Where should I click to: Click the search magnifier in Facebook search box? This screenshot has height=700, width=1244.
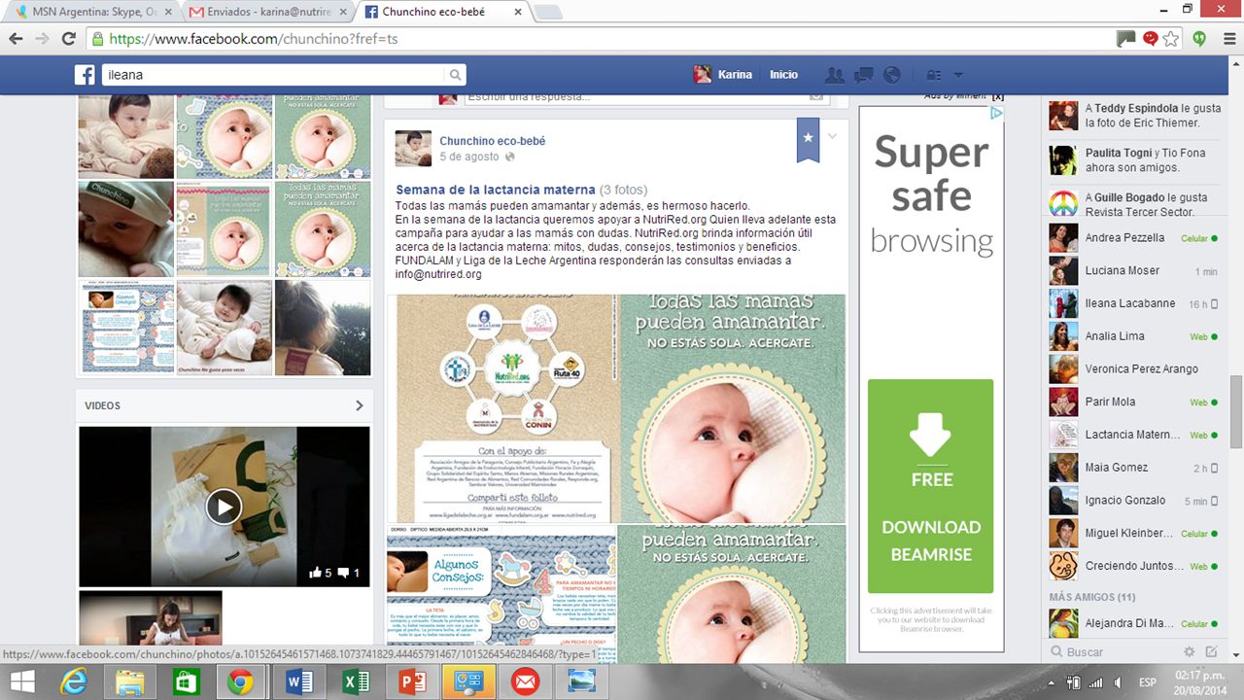(x=455, y=75)
